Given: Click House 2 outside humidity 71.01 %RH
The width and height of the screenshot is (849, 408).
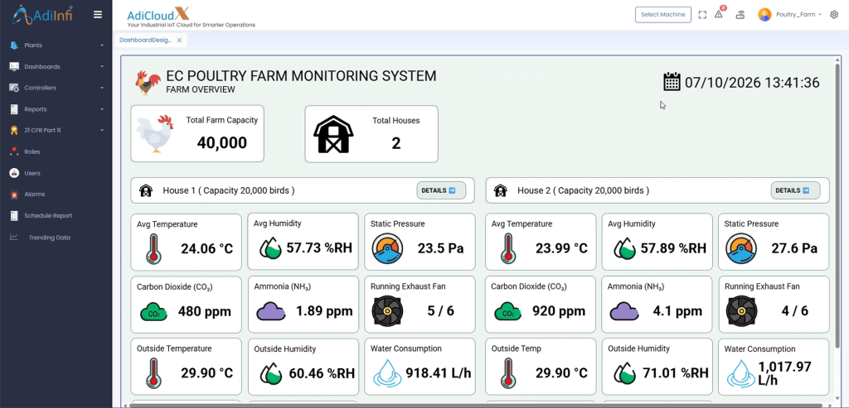Looking at the screenshot, I should 675,373.
